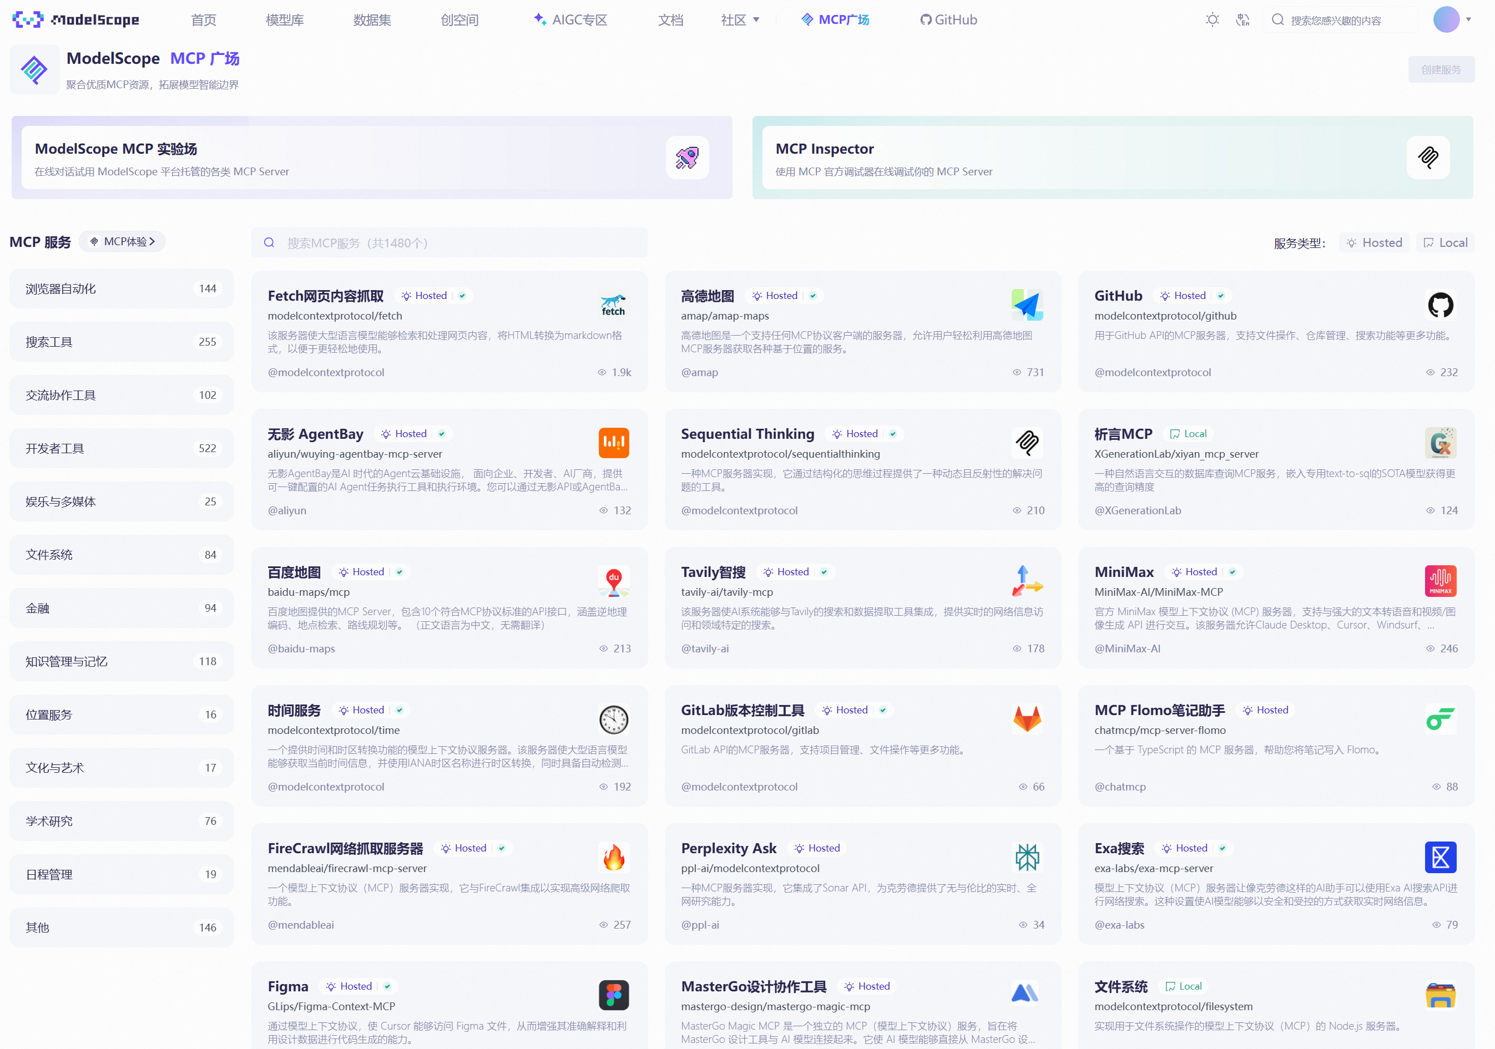1495x1049 pixels.
Task: Select the 开发者工具 category
Action: pyautogui.click(x=121, y=448)
